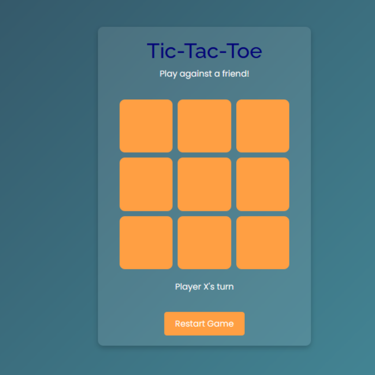Click the first square of the middle row

pyautogui.click(x=146, y=184)
